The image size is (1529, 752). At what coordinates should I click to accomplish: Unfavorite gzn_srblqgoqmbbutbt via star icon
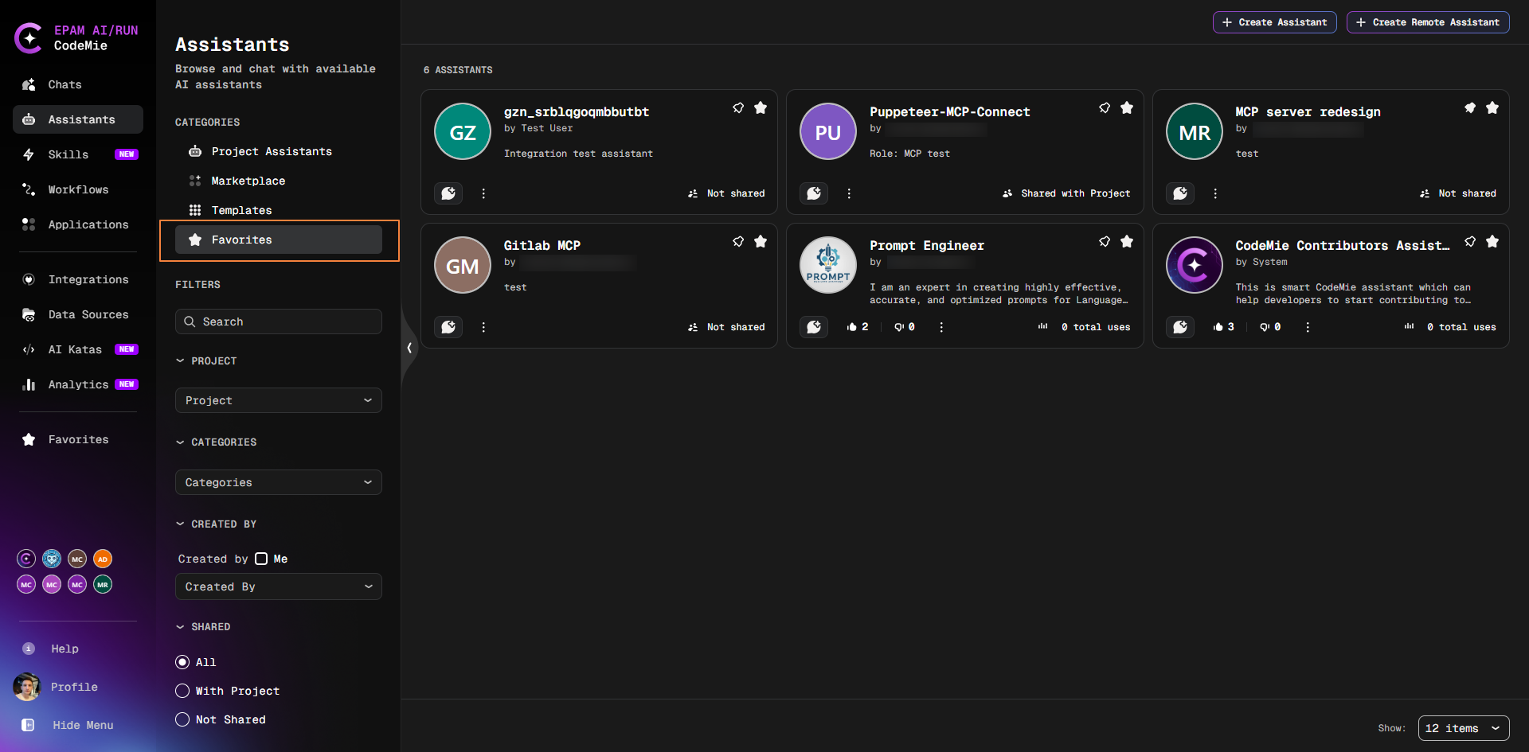tap(761, 107)
